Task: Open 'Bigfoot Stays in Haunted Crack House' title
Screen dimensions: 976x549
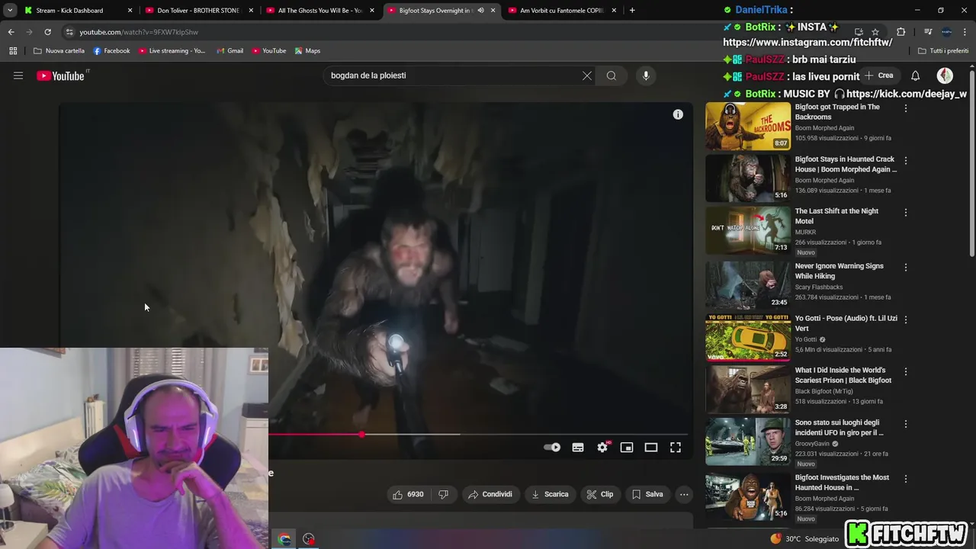Action: click(846, 164)
